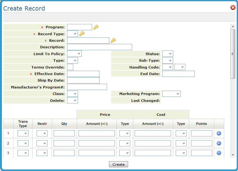The height and width of the screenshot is (171, 238).
Task: Expand the Limit To Policy dropdown
Action: point(74,54)
